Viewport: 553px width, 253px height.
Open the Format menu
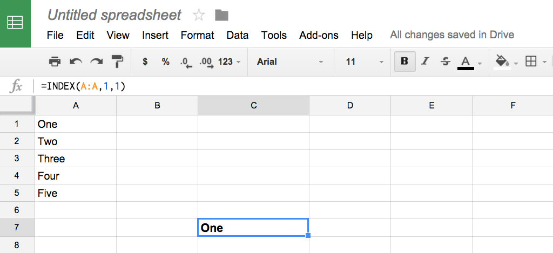click(x=197, y=35)
